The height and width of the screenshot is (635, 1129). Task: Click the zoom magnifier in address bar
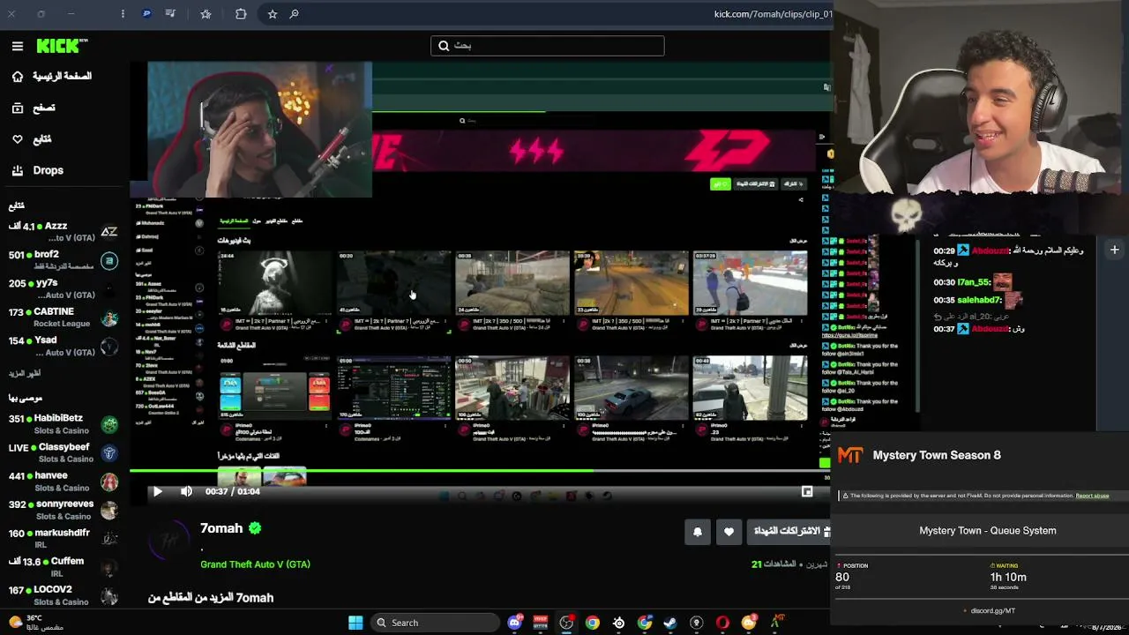(294, 14)
